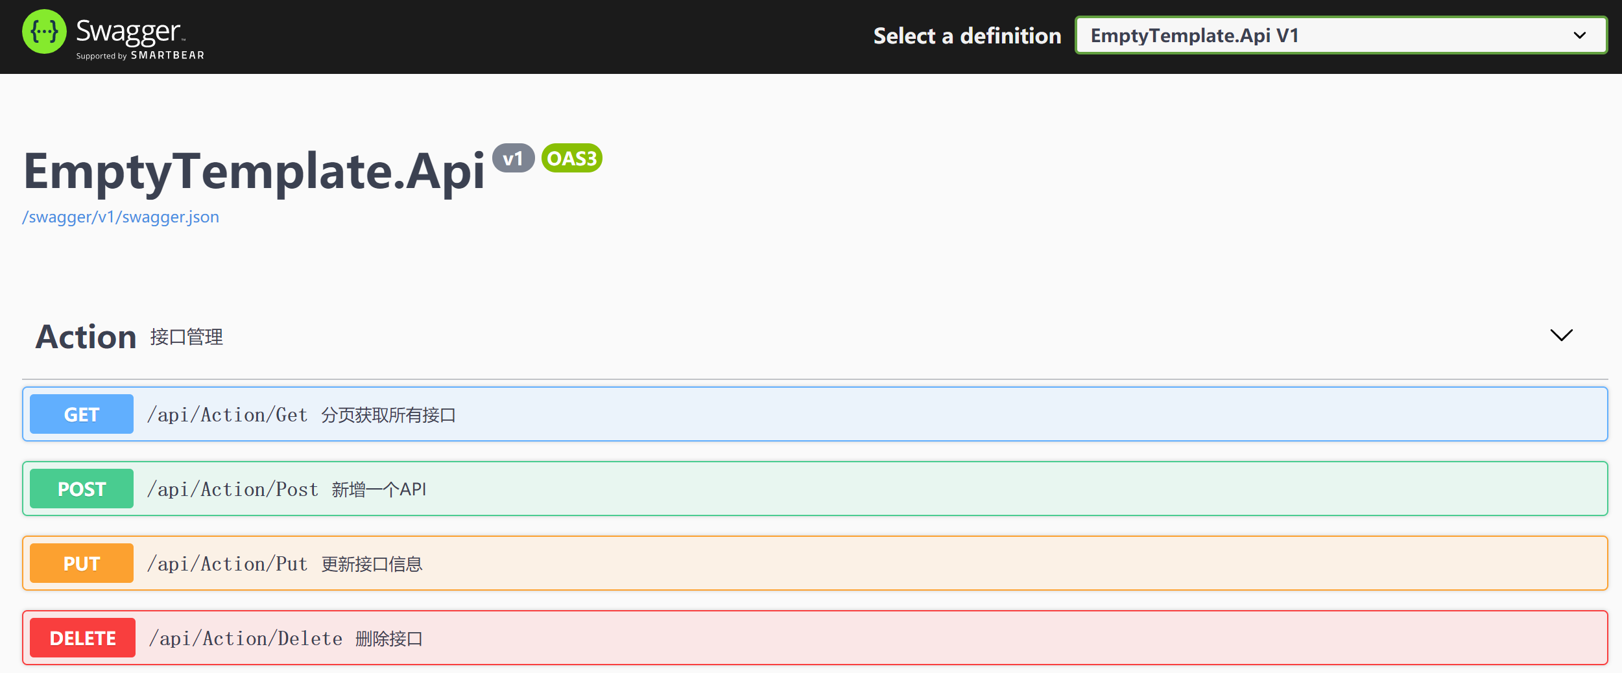
Task: Click the green POST method badge
Action: (x=82, y=489)
